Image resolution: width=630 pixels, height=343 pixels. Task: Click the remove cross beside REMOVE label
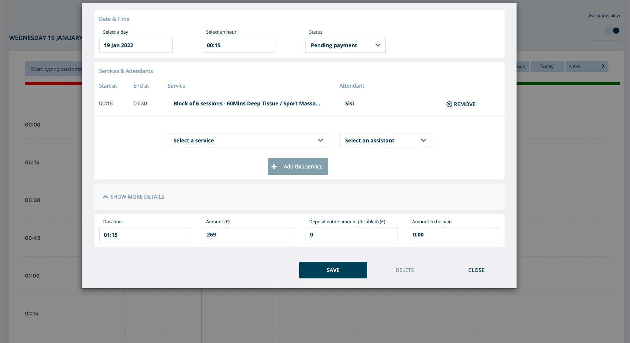pos(449,104)
